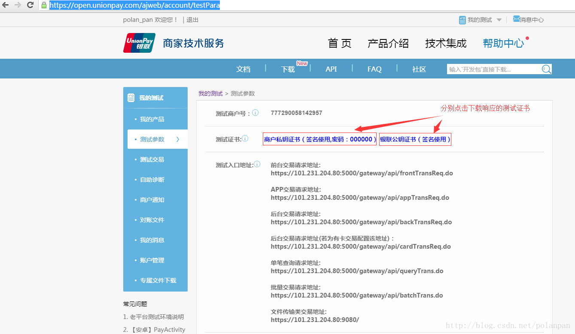Click the appTransReq.do URL text

tap(360, 198)
